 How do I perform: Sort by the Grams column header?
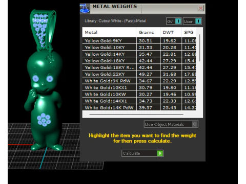tap(148, 32)
